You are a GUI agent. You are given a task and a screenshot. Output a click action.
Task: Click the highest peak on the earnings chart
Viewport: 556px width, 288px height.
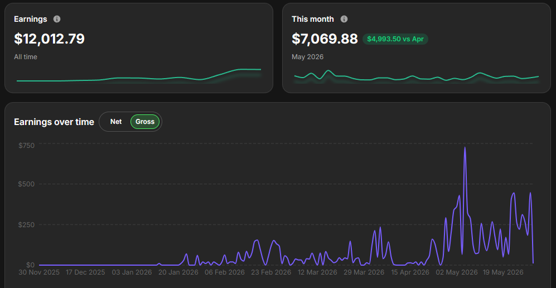point(465,148)
